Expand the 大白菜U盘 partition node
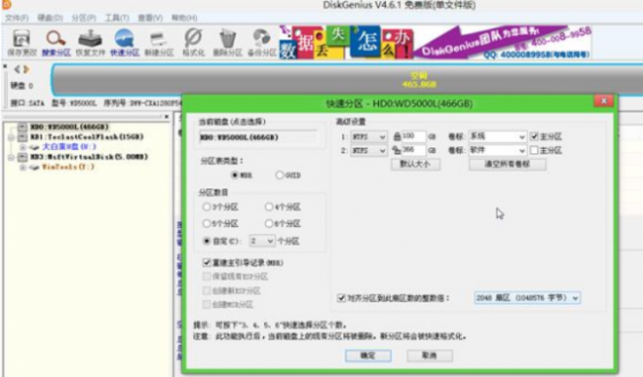643x377 pixels. tap(23, 147)
